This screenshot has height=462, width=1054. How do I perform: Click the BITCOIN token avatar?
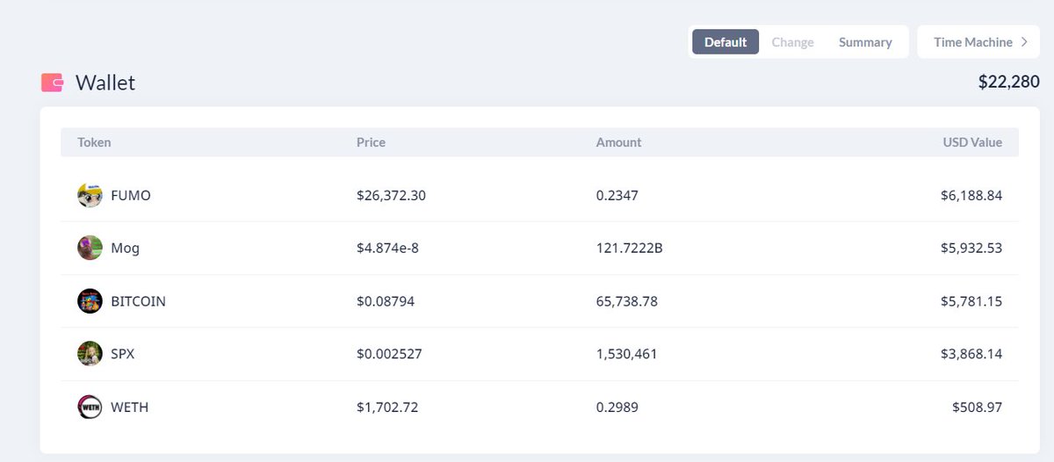[x=90, y=301]
